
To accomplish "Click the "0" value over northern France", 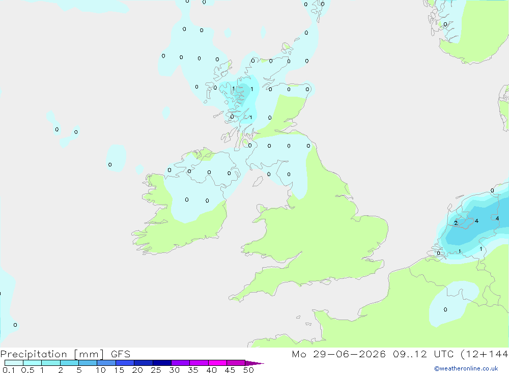I will point(445,310).
